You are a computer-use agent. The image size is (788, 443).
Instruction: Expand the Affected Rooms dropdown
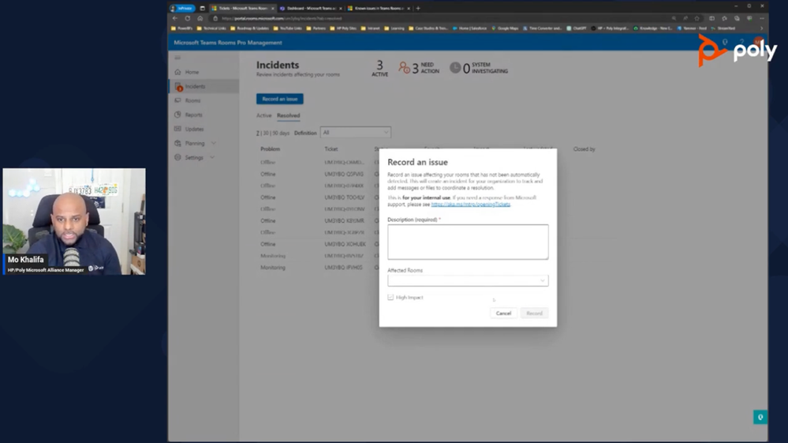[x=468, y=280]
